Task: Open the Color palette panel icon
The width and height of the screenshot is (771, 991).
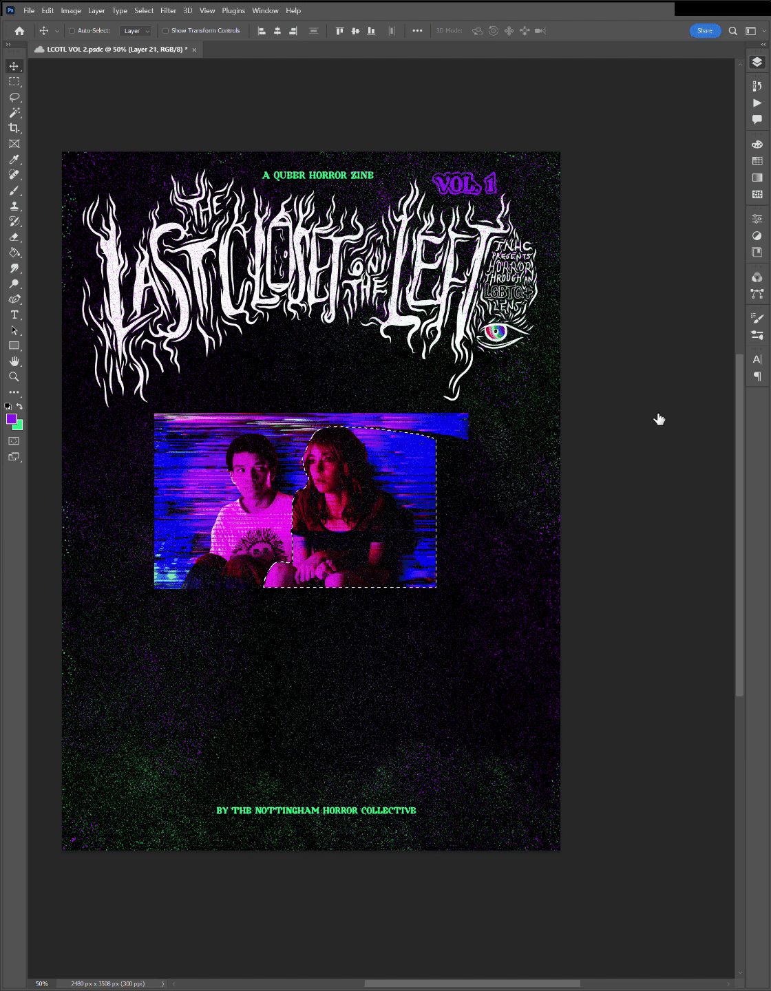Action: (757, 145)
